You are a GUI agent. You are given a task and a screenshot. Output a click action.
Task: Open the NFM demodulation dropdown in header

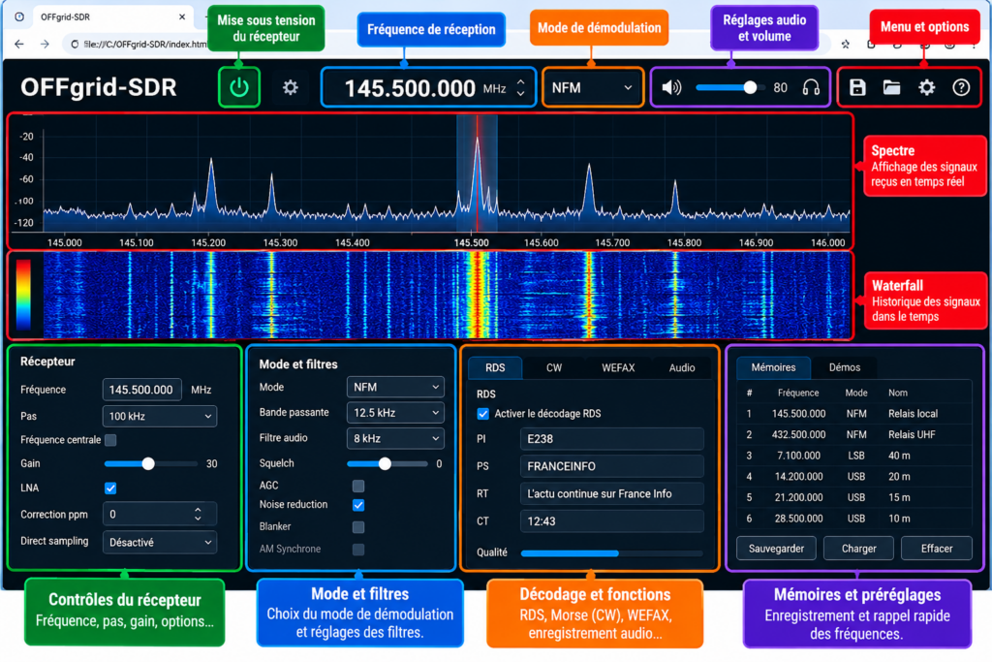tap(592, 87)
